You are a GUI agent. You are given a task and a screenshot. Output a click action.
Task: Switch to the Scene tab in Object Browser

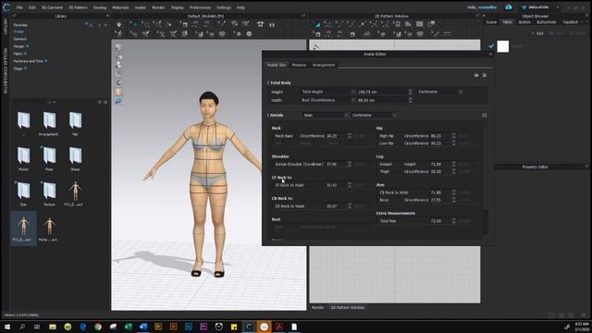(491, 22)
